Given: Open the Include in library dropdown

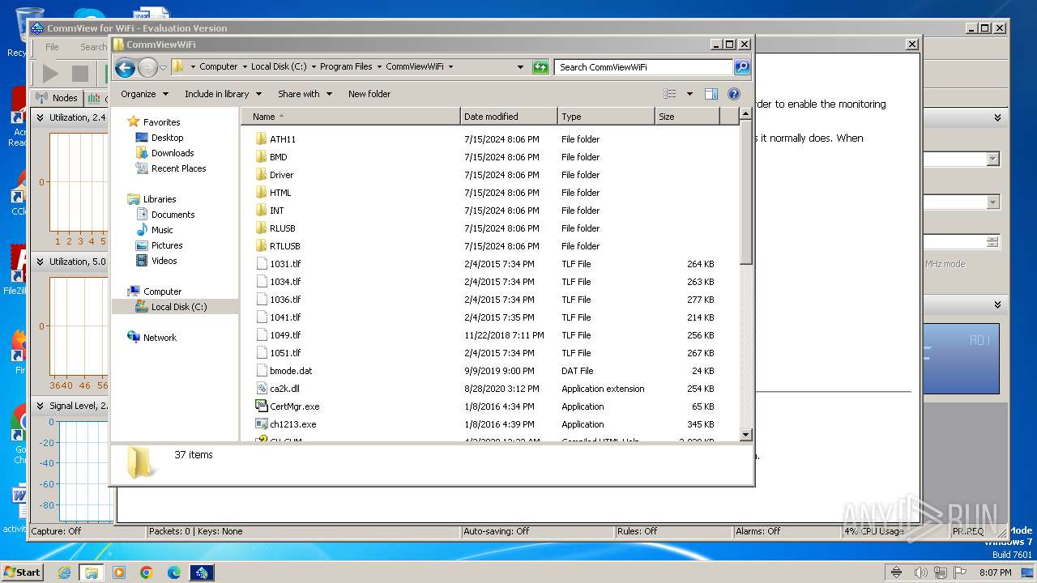Looking at the screenshot, I should click(223, 94).
